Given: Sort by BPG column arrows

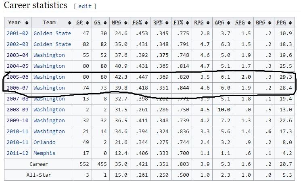Looking at the screenshot, I should click(x=270, y=23).
